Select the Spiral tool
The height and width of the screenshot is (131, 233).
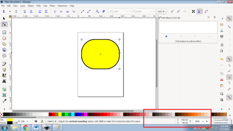[4, 56]
